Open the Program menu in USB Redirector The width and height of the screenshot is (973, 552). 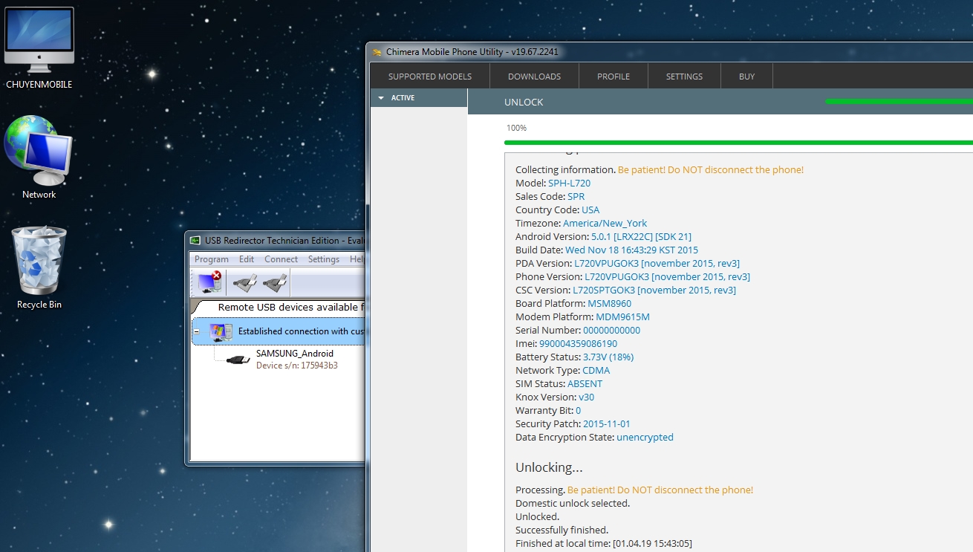click(x=212, y=259)
